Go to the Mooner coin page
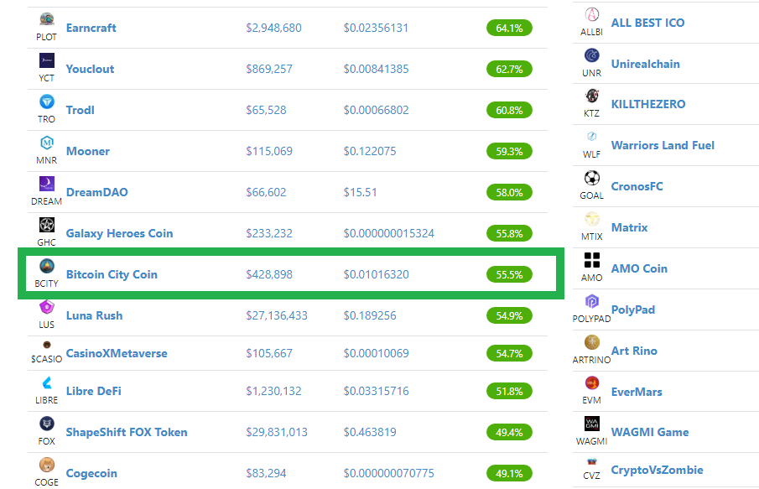Image resolution: width=759 pixels, height=489 pixels. [87, 152]
